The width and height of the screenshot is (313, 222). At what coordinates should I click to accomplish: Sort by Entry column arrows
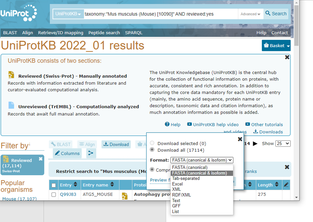pyautogui.click(x=75, y=184)
